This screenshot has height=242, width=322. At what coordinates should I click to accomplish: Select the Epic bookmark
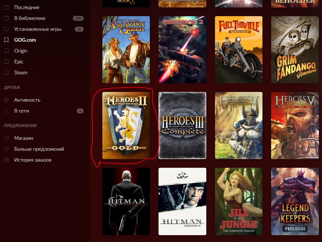19,62
